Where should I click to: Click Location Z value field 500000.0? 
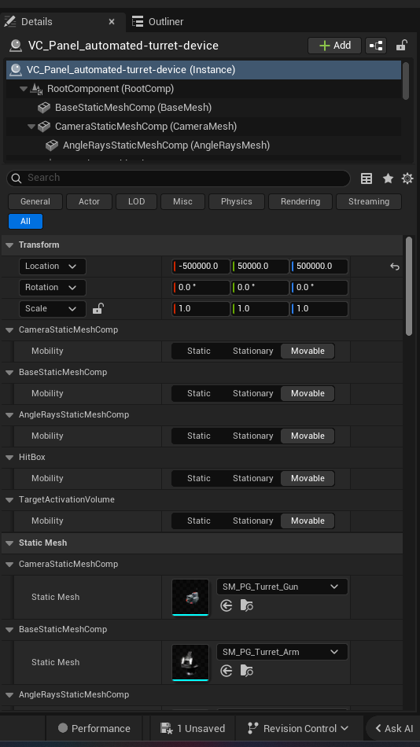point(319,267)
